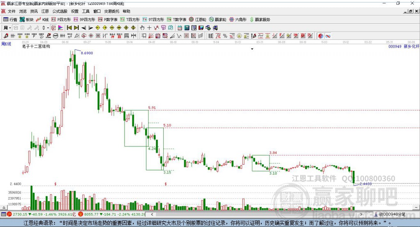Image resolution: width=420 pixels, height=227 pixels.
Task: Open the 设置 menu
Action: pyautogui.click(x=75, y=11)
